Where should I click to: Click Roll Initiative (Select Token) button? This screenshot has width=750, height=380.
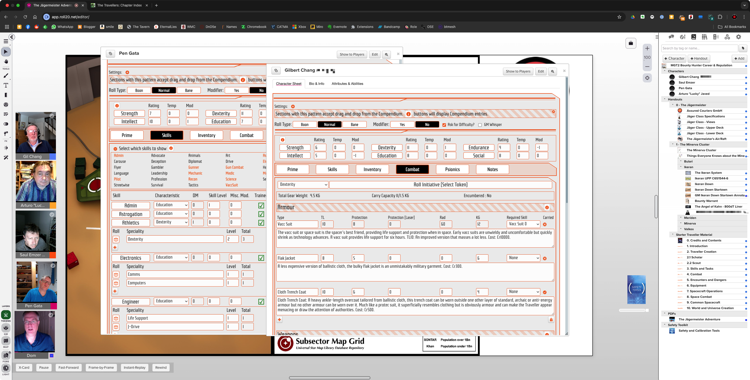click(x=440, y=184)
